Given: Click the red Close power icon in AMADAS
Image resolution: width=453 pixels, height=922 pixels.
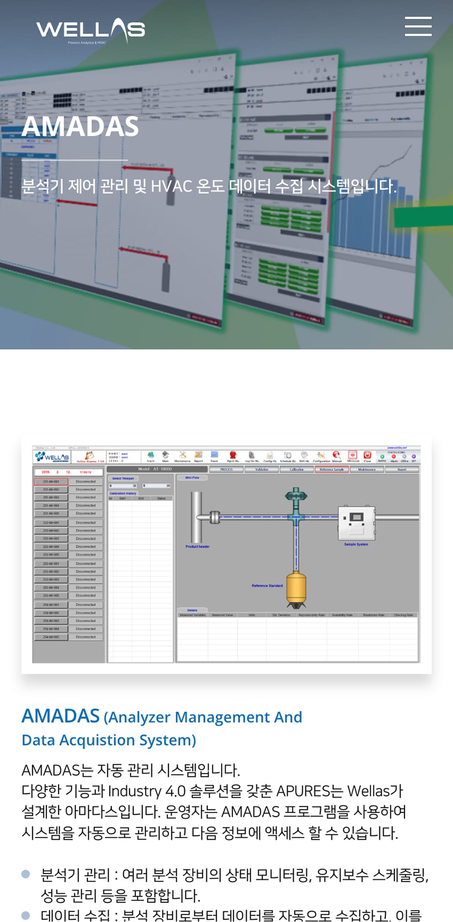Looking at the screenshot, I should (x=367, y=456).
